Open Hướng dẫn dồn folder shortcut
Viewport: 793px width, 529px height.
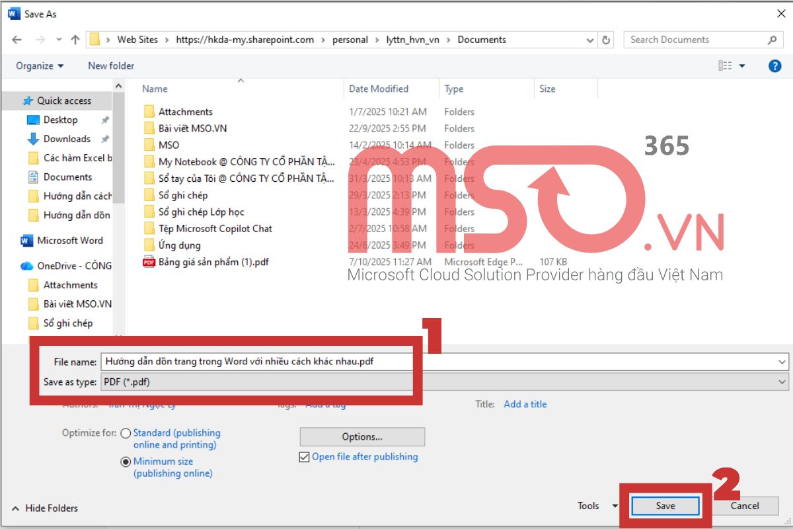tap(70, 216)
